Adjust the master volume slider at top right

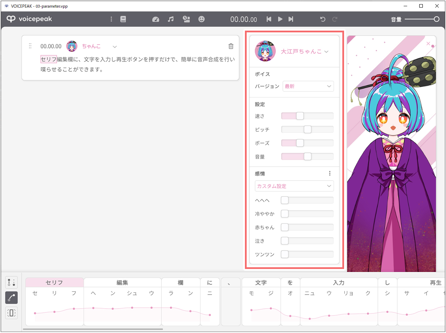point(422,19)
